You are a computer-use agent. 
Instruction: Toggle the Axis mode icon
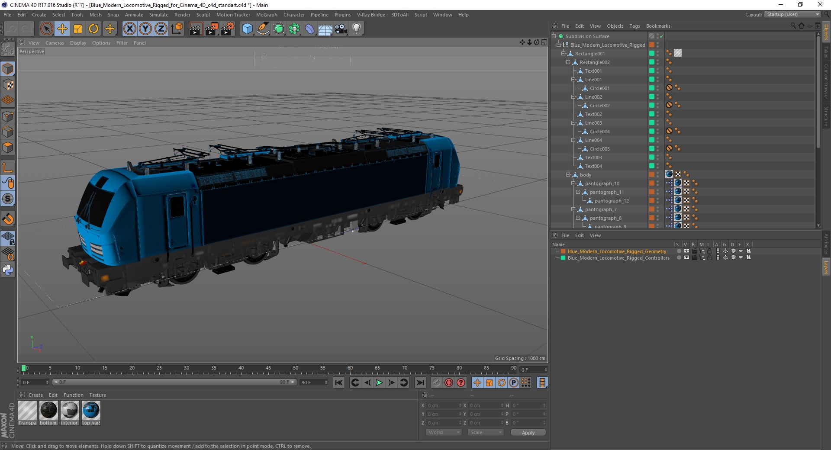click(x=8, y=167)
